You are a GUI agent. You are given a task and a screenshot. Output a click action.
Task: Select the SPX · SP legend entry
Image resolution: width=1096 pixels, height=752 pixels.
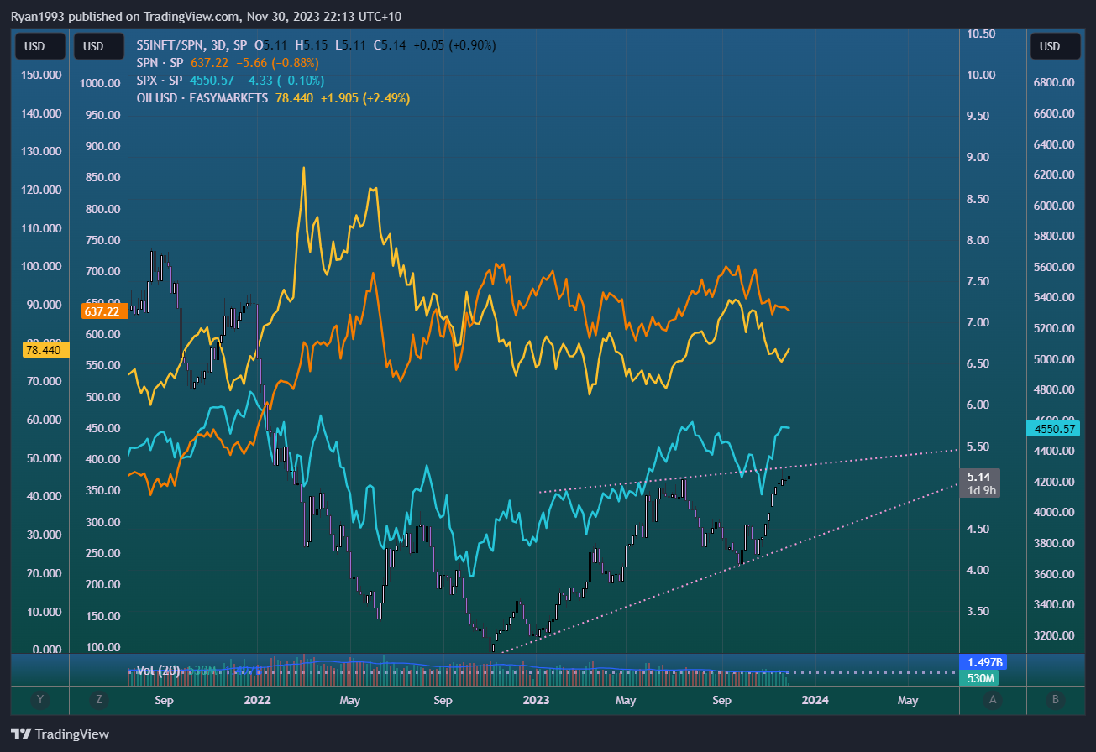(160, 81)
